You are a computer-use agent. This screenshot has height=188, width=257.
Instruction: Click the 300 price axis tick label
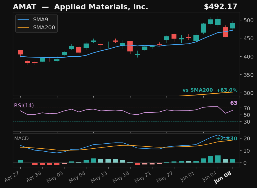(x=249, y=93)
